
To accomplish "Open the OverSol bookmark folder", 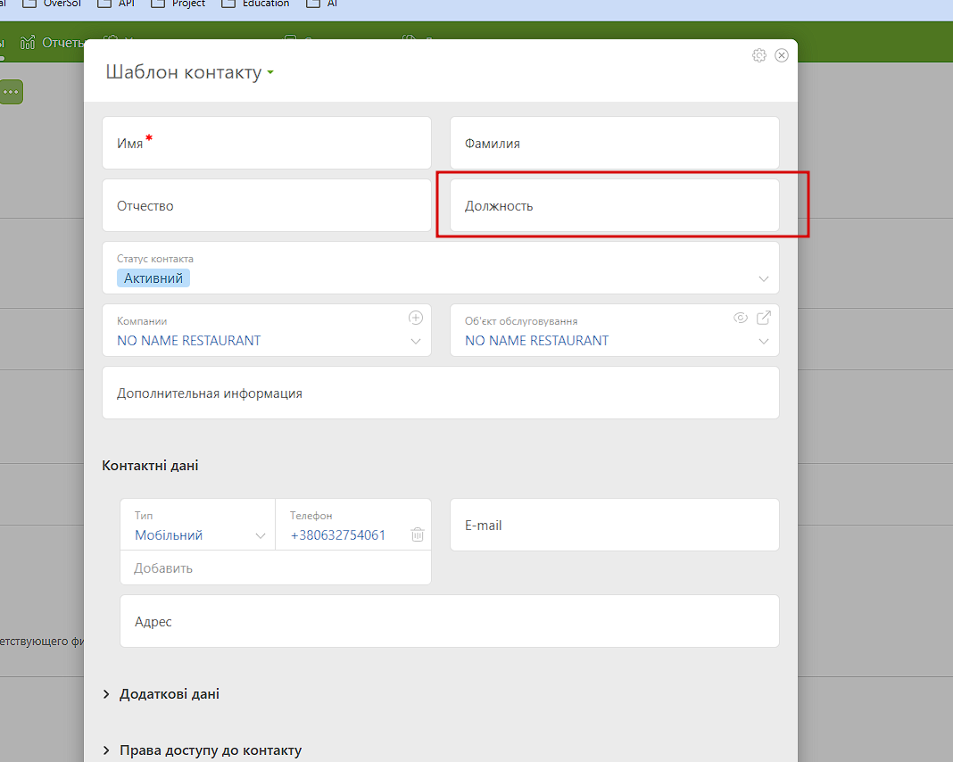I will (x=52, y=4).
